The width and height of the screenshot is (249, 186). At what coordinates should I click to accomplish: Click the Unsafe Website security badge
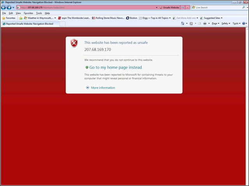point(170,7)
